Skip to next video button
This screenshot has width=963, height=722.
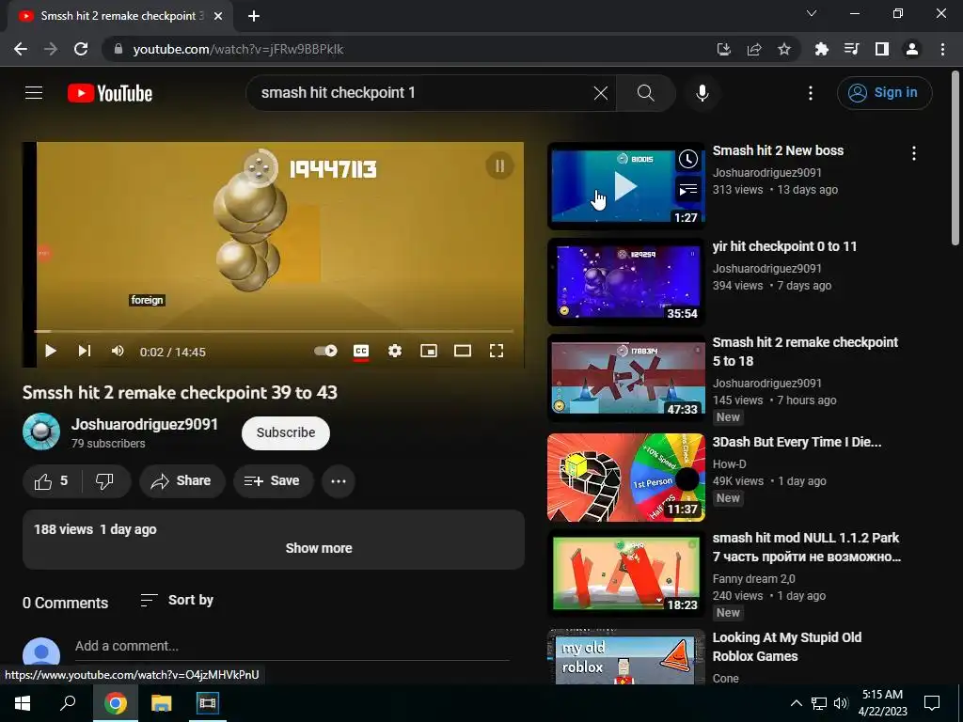tap(84, 351)
